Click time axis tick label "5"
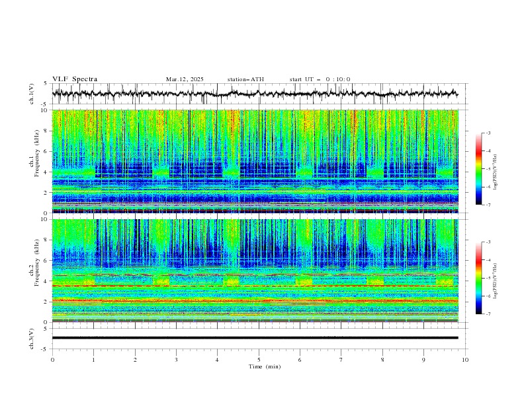The width and height of the screenshot is (524, 404). click(259, 360)
